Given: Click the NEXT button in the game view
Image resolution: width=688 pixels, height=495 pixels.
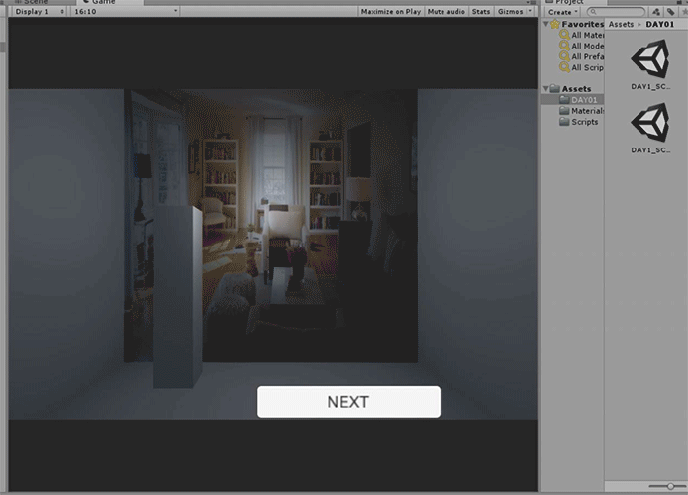Looking at the screenshot, I should [348, 402].
